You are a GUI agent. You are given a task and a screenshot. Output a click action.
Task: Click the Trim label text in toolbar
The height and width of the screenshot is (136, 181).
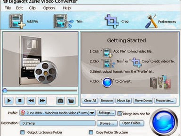click(x=79, y=21)
